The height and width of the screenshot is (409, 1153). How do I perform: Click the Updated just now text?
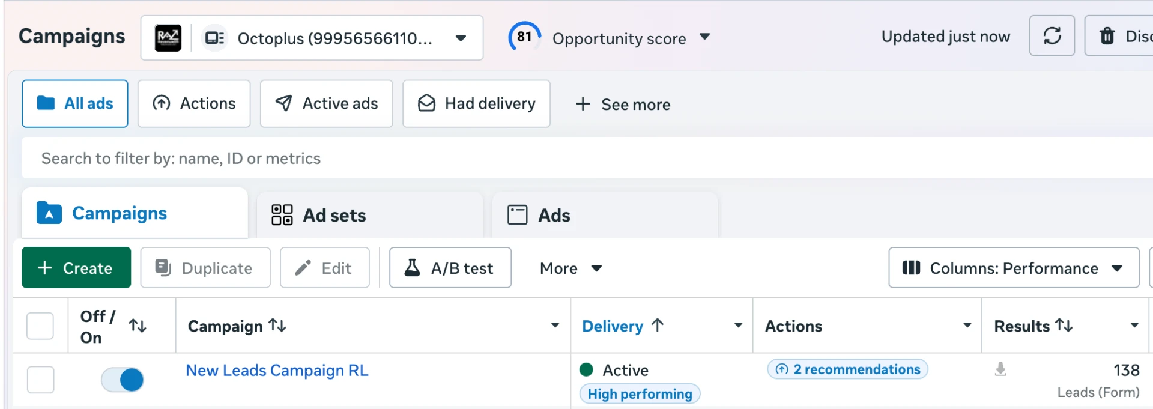pos(946,37)
